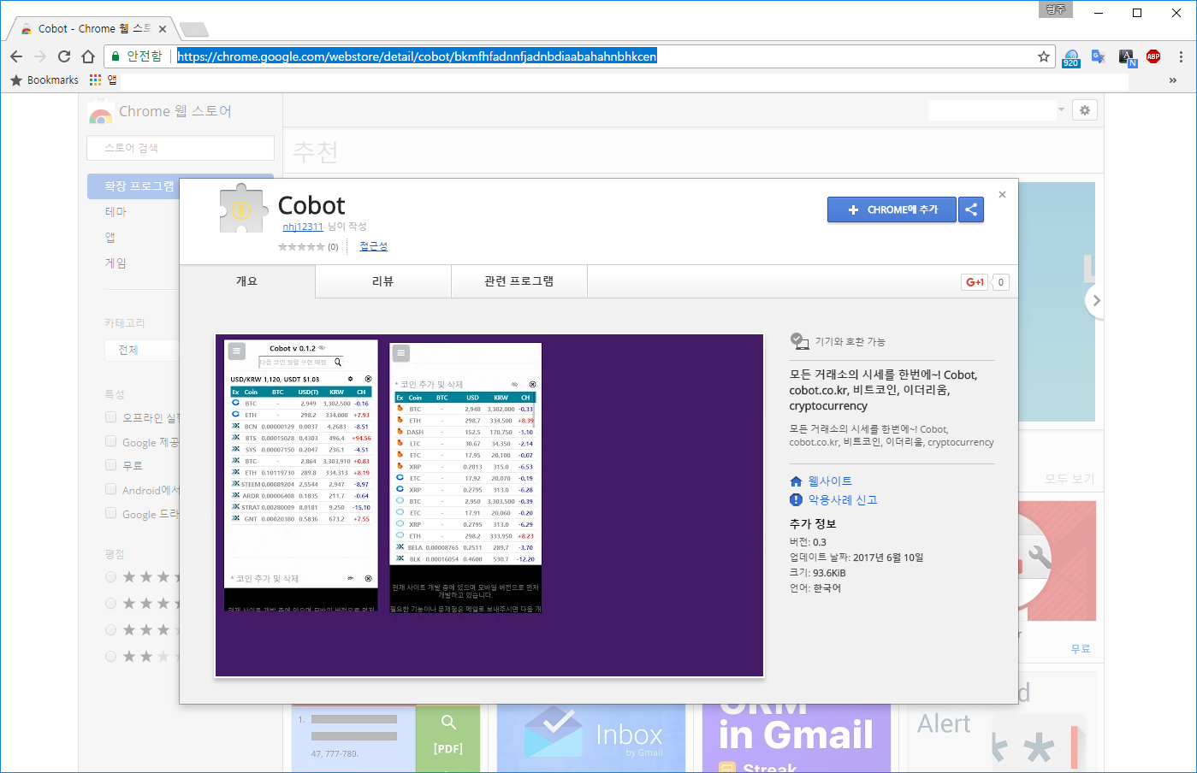
Task: Toggle the Android filter checkbox
Action: point(110,489)
